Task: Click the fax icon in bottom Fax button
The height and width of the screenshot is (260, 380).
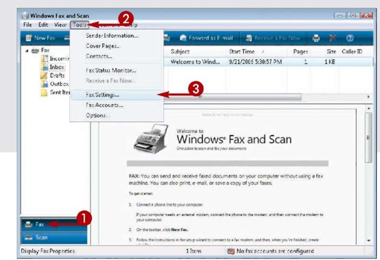Action: point(28,224)
